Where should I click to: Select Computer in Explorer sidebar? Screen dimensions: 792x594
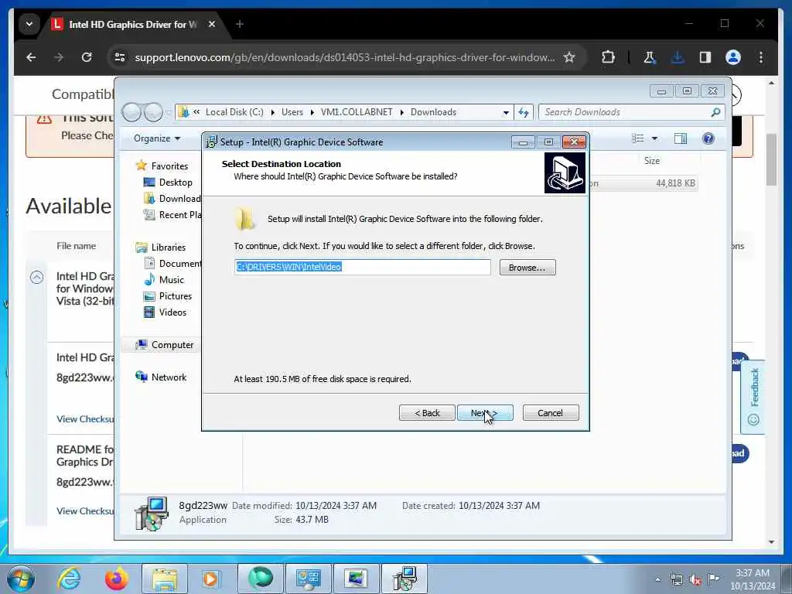coord(165,344)
